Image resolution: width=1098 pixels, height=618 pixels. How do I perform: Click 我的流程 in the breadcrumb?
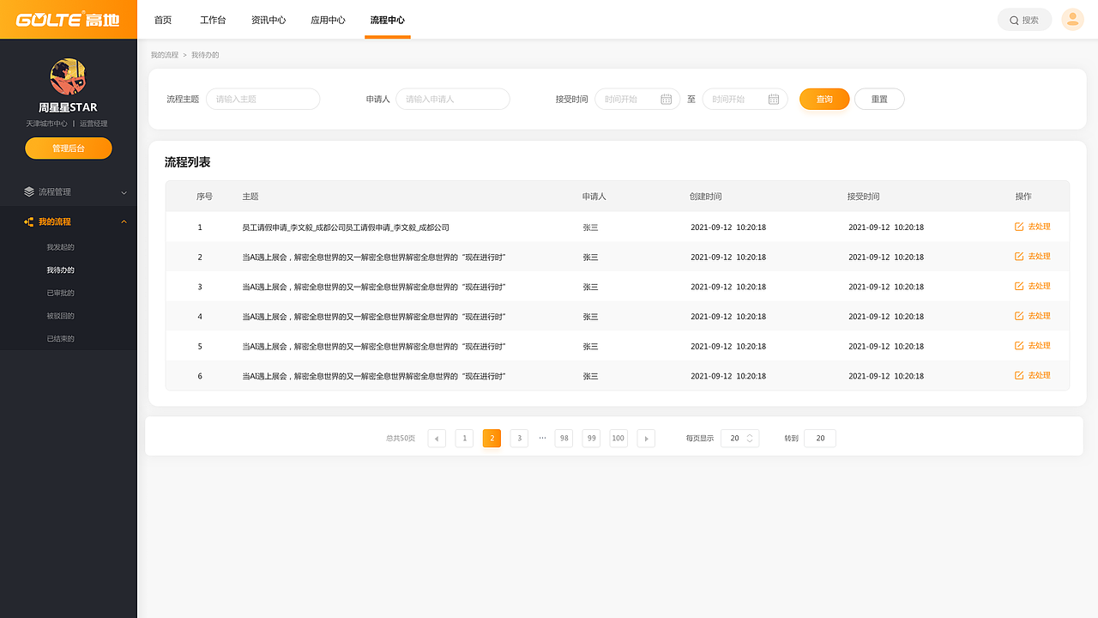click(165, 55)
